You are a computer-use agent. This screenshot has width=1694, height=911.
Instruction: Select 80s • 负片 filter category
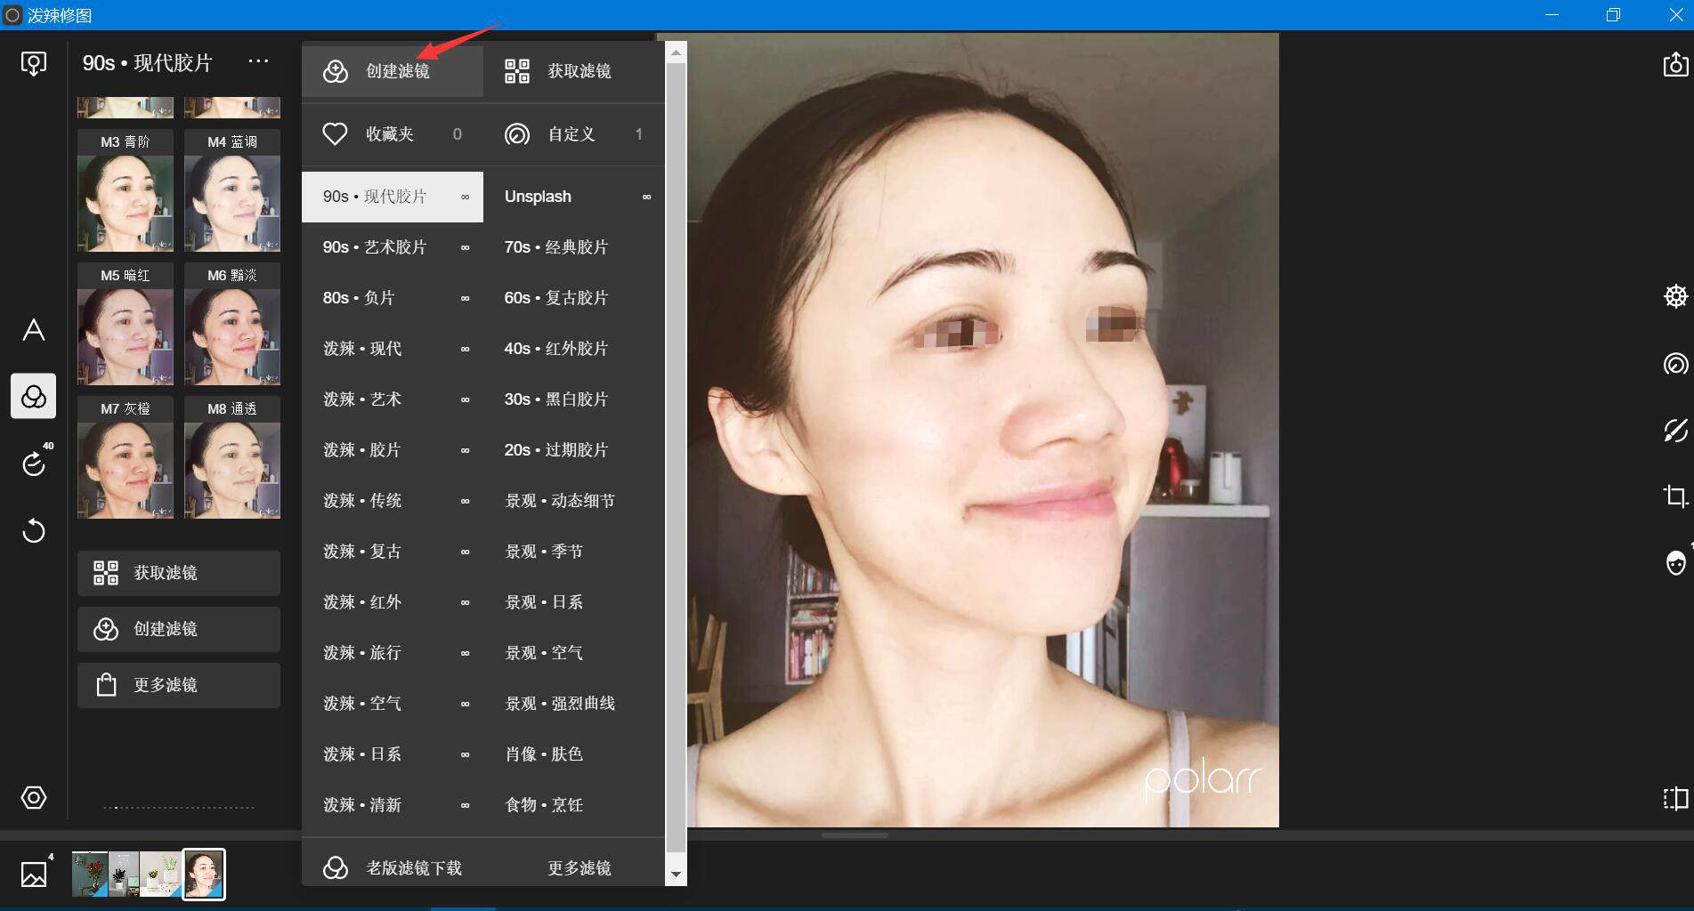(x=393, y=298)
